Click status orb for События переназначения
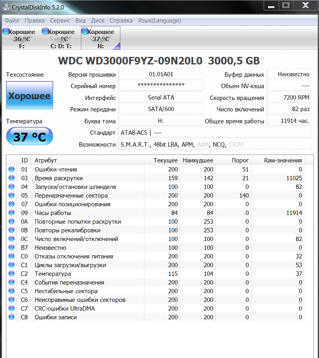 coord(11,282)
